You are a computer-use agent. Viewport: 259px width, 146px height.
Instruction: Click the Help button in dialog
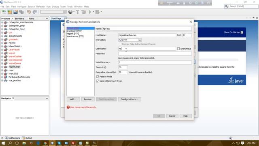point(185,116)
